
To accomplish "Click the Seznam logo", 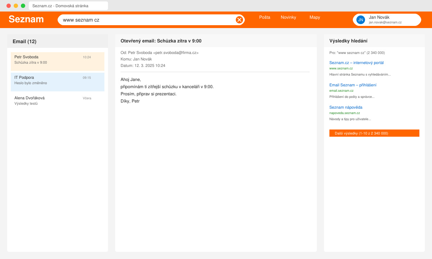I will click(x=26, y=19).
